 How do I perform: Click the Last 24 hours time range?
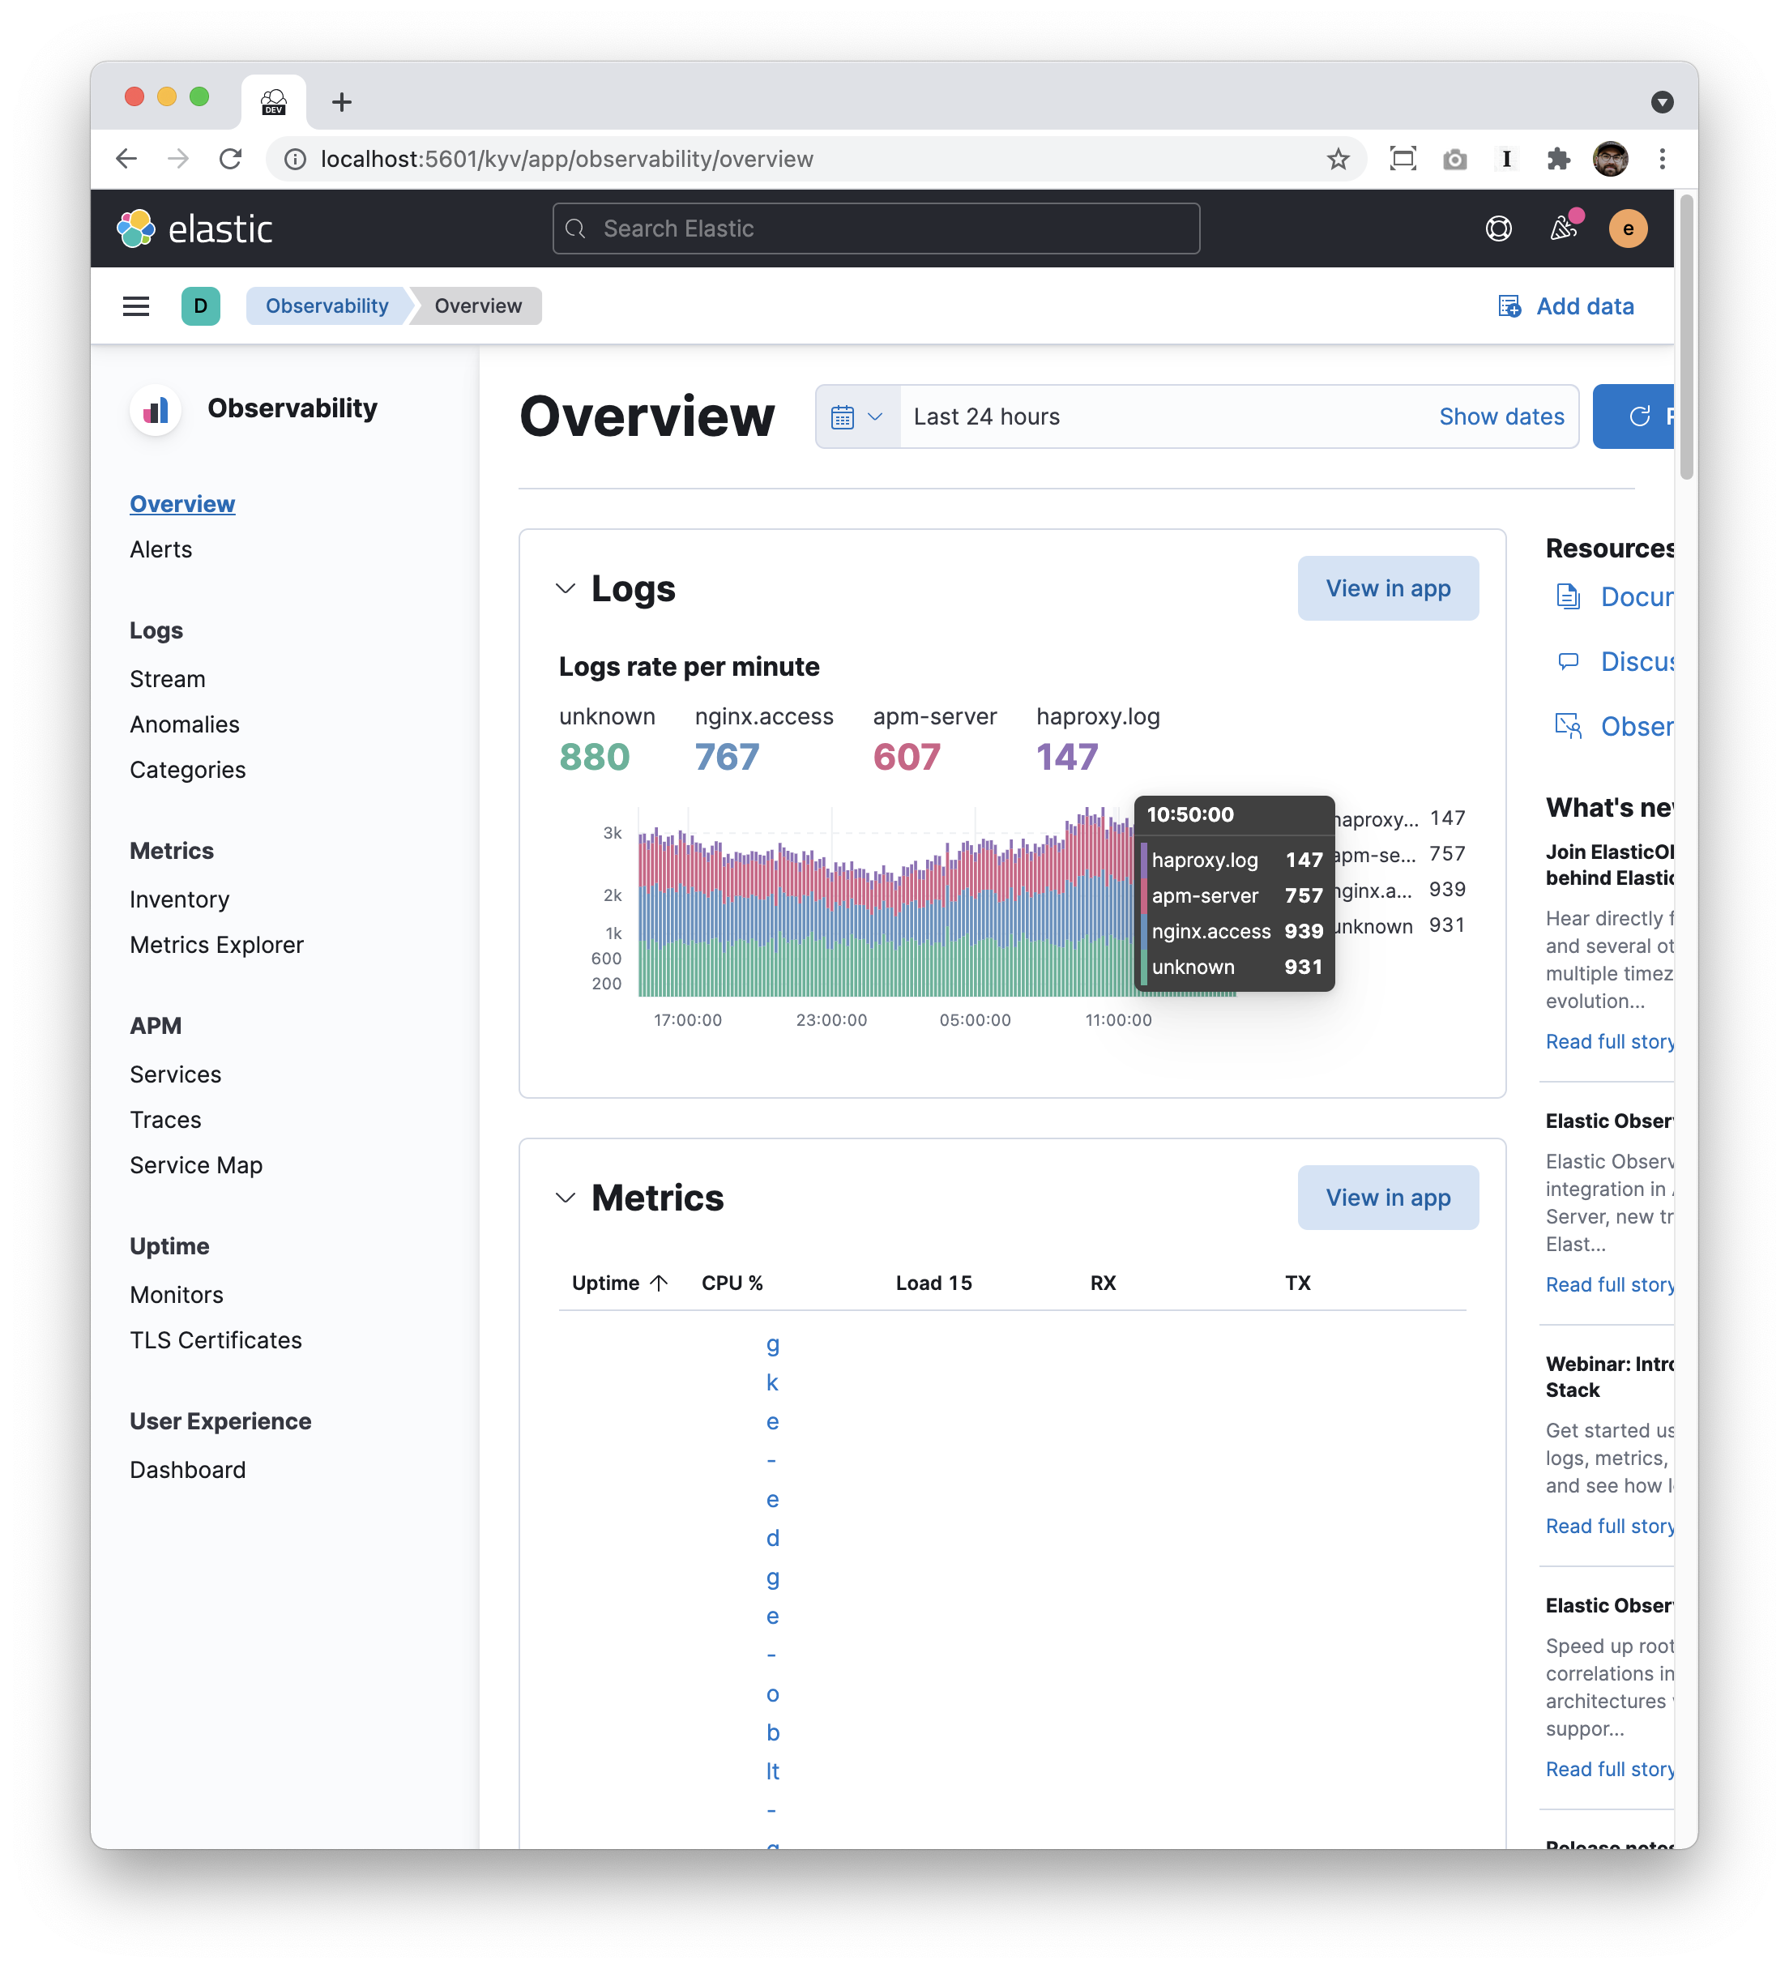[986, 417]
